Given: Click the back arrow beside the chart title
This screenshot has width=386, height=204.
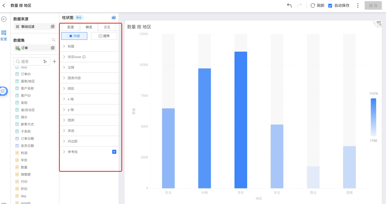Looking at the screenshot, I should tap(4, 5).
